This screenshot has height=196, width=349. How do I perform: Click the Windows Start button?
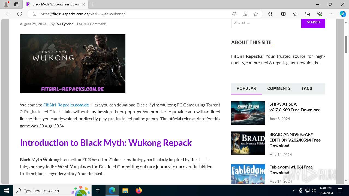7,191
